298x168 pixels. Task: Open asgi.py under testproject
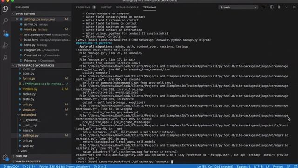[41, 130]
